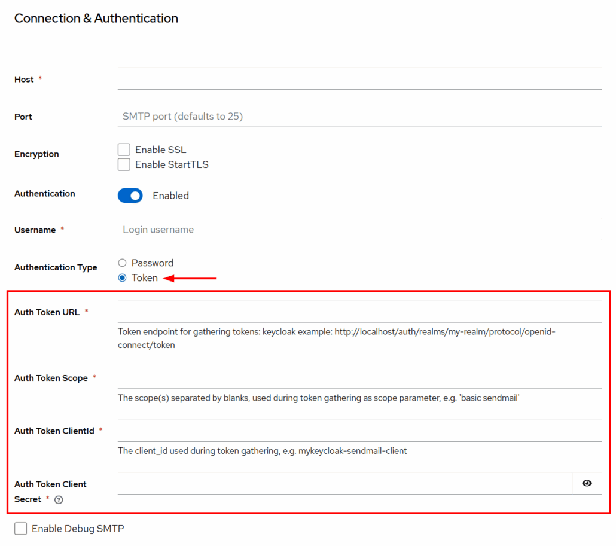Click the Login username text box
The image size is (616, 546).
(x=359, y=229)
